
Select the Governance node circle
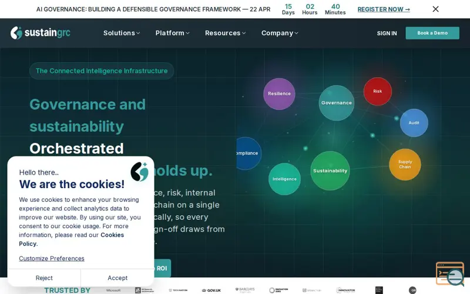click(336, 103)
